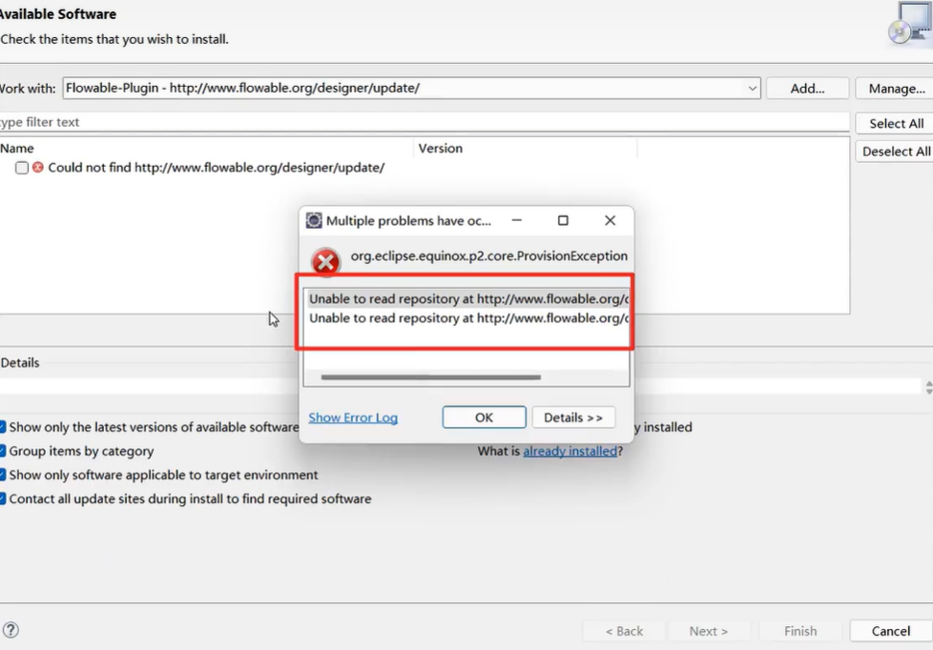This screenshot has height=650, width=933.
Task: Expand error details with Details >> button
Action: click(x=573, y=417)
